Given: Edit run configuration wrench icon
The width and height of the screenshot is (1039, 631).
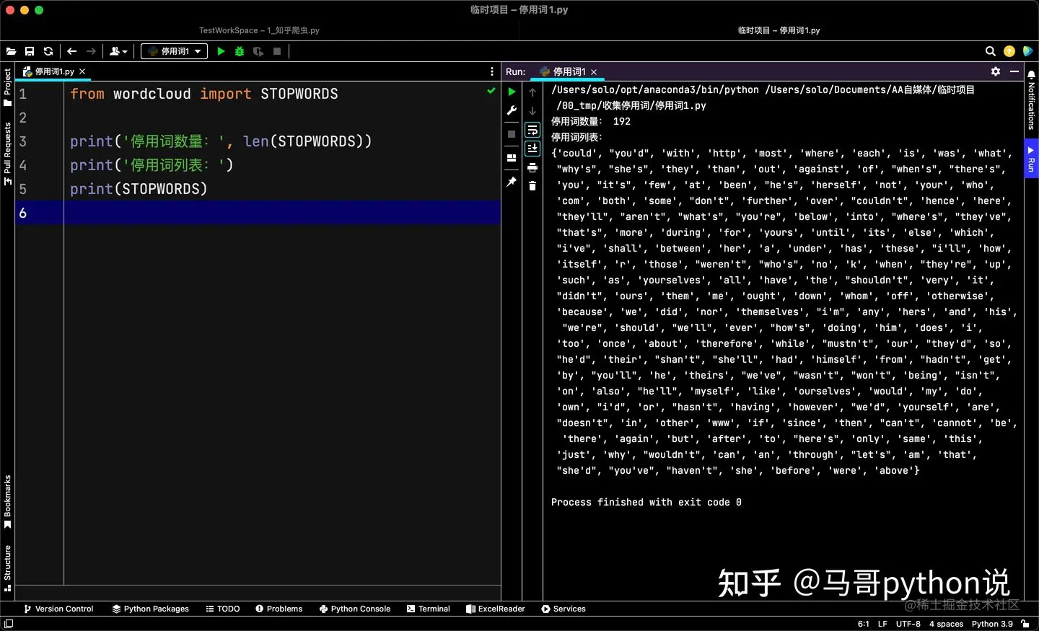Looking at the screenshot, I should pos(512,110).
